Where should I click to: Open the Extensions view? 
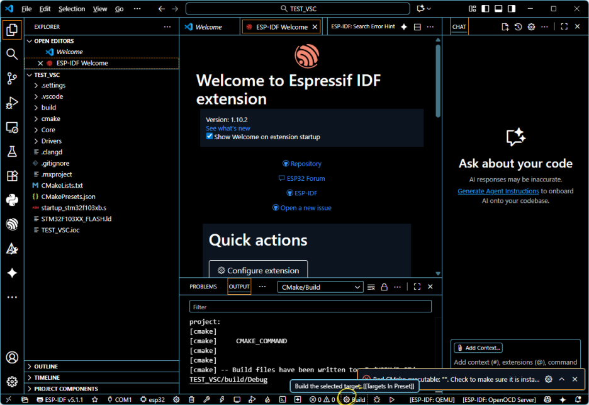coord(12,176)
